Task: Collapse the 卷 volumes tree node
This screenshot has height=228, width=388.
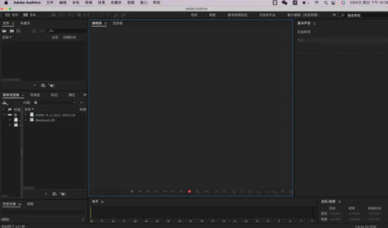Action: tap(4, 115)
